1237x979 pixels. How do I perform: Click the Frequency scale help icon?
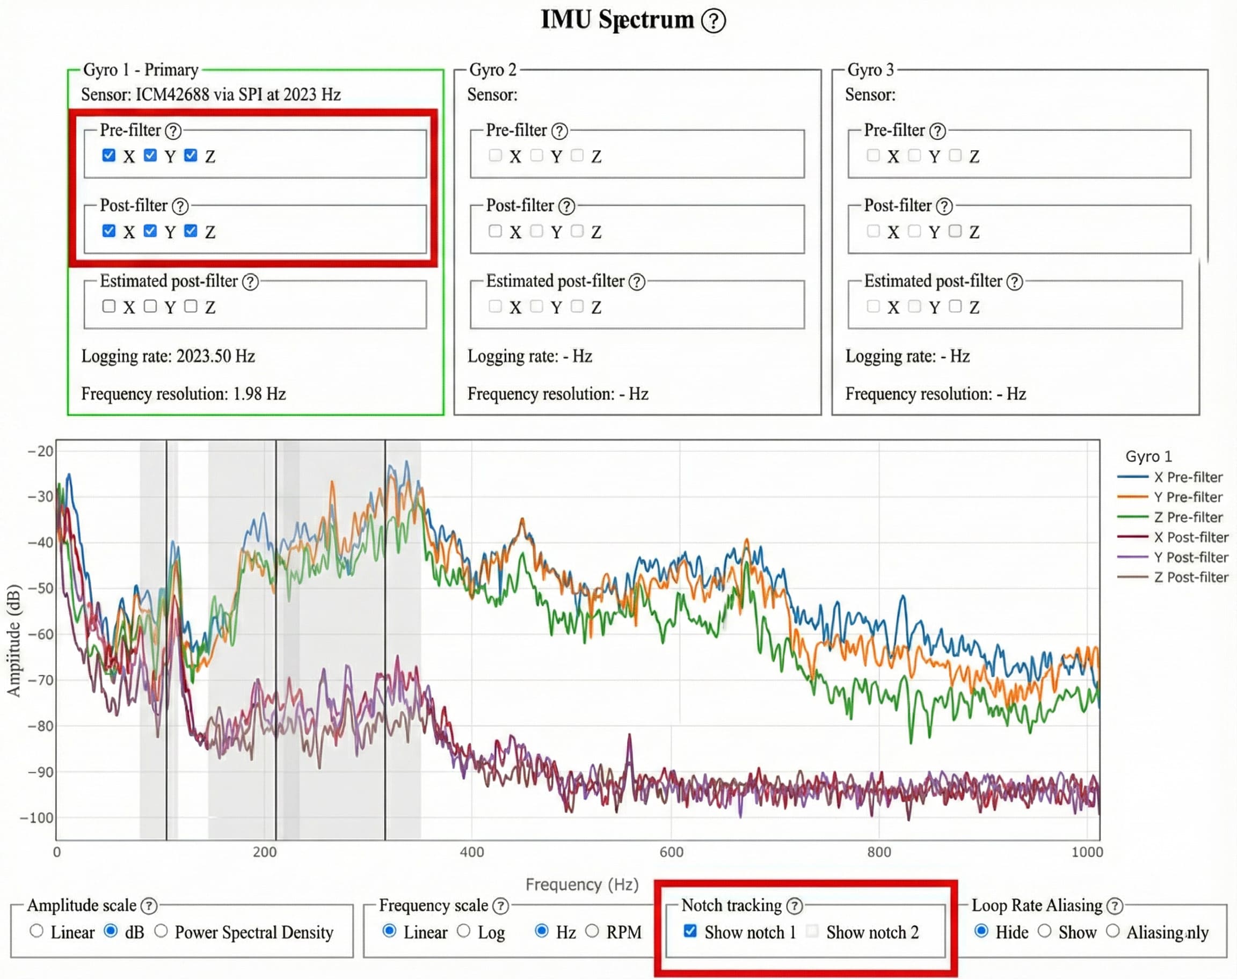pyautogui.click(x=500, y=905)
